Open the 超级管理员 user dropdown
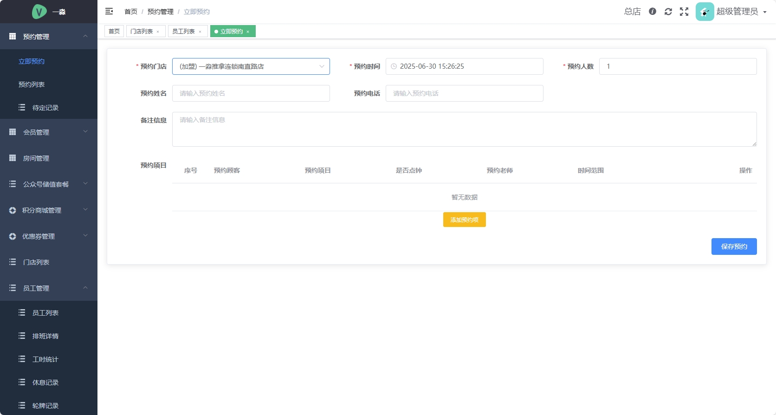This screenshot has width=776, height=415. coord(741,12)
